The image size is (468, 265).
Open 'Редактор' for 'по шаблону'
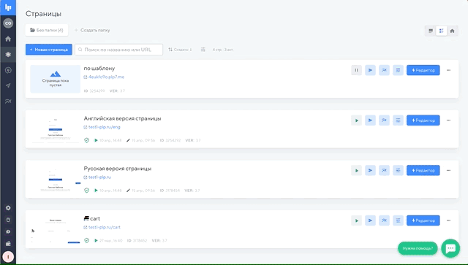[423, 70]
